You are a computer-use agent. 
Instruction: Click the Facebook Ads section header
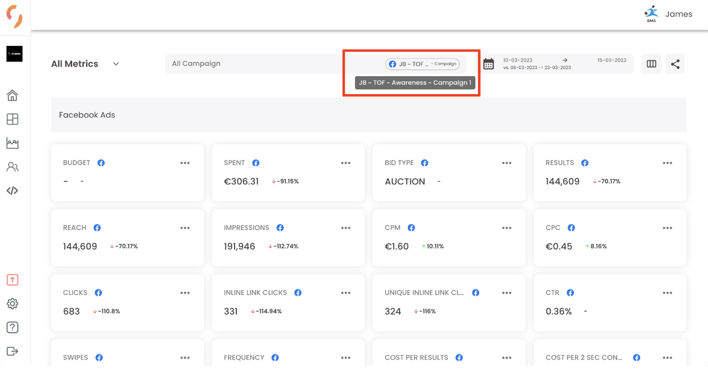pos(368,115)
